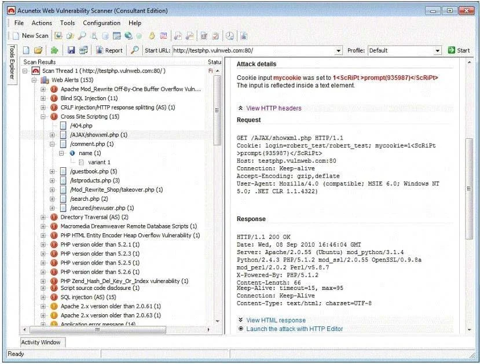480x364 pixels.
Task: Click Launch the attack with HTTP Editor
Action: (x=295, y=329)
